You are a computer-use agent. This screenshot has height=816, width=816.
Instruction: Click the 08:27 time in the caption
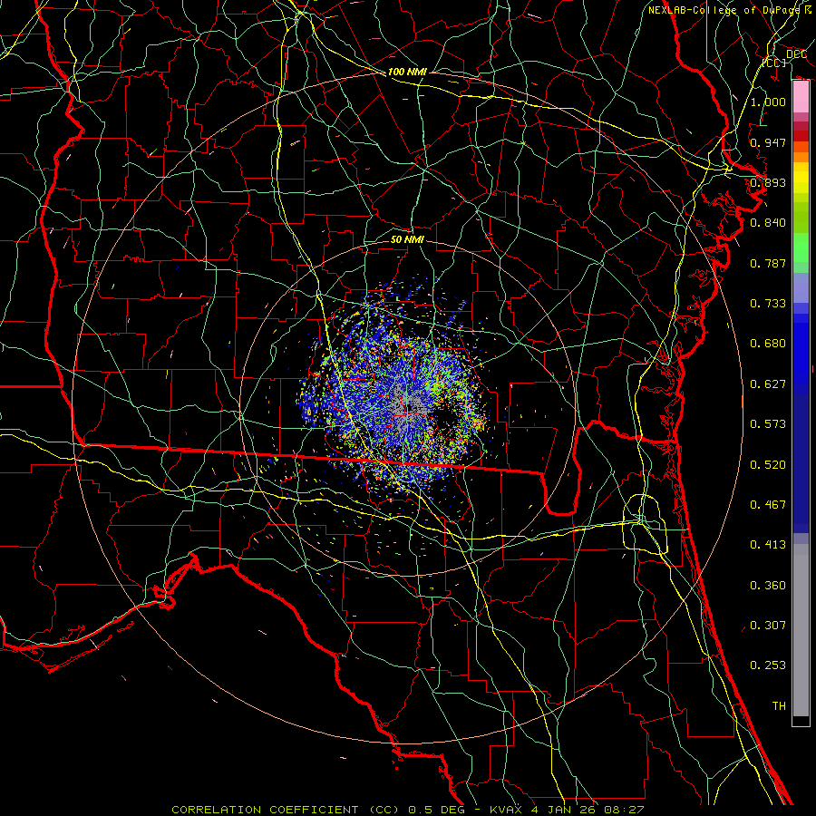click(624, 810)
